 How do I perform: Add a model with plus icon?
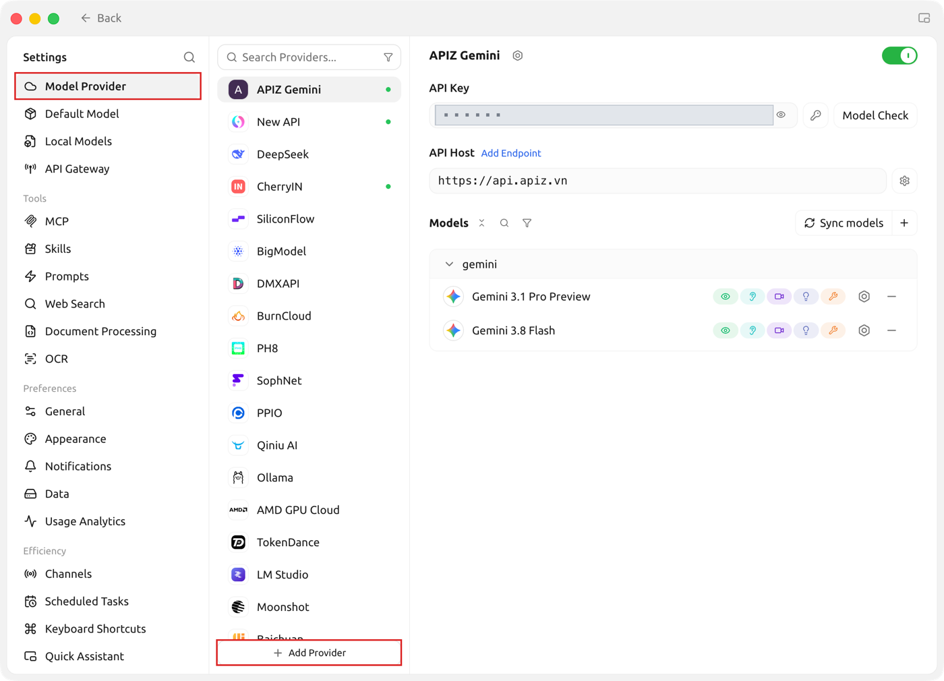(x=904, y=223)
